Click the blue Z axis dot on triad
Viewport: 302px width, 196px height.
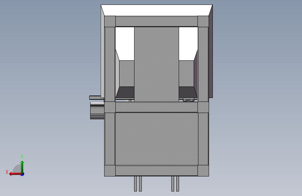(x=23, y=174)
